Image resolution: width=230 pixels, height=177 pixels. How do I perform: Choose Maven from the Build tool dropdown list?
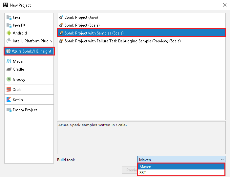tap(181, 167)
